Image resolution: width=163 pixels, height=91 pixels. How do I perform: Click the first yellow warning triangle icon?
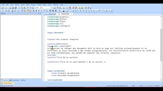pos(80,8)
